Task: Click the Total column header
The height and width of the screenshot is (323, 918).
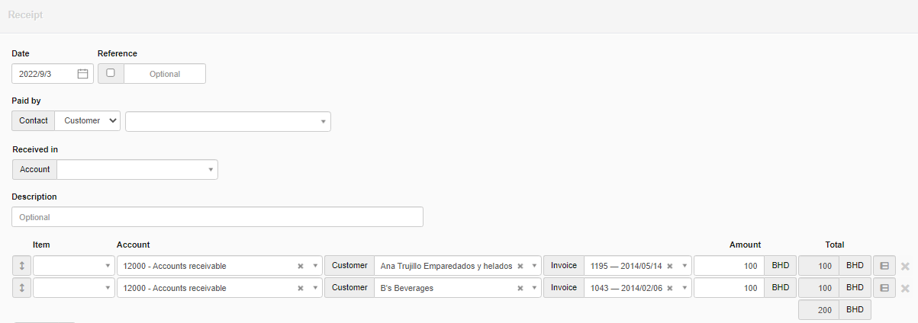Action: point(834,245)
